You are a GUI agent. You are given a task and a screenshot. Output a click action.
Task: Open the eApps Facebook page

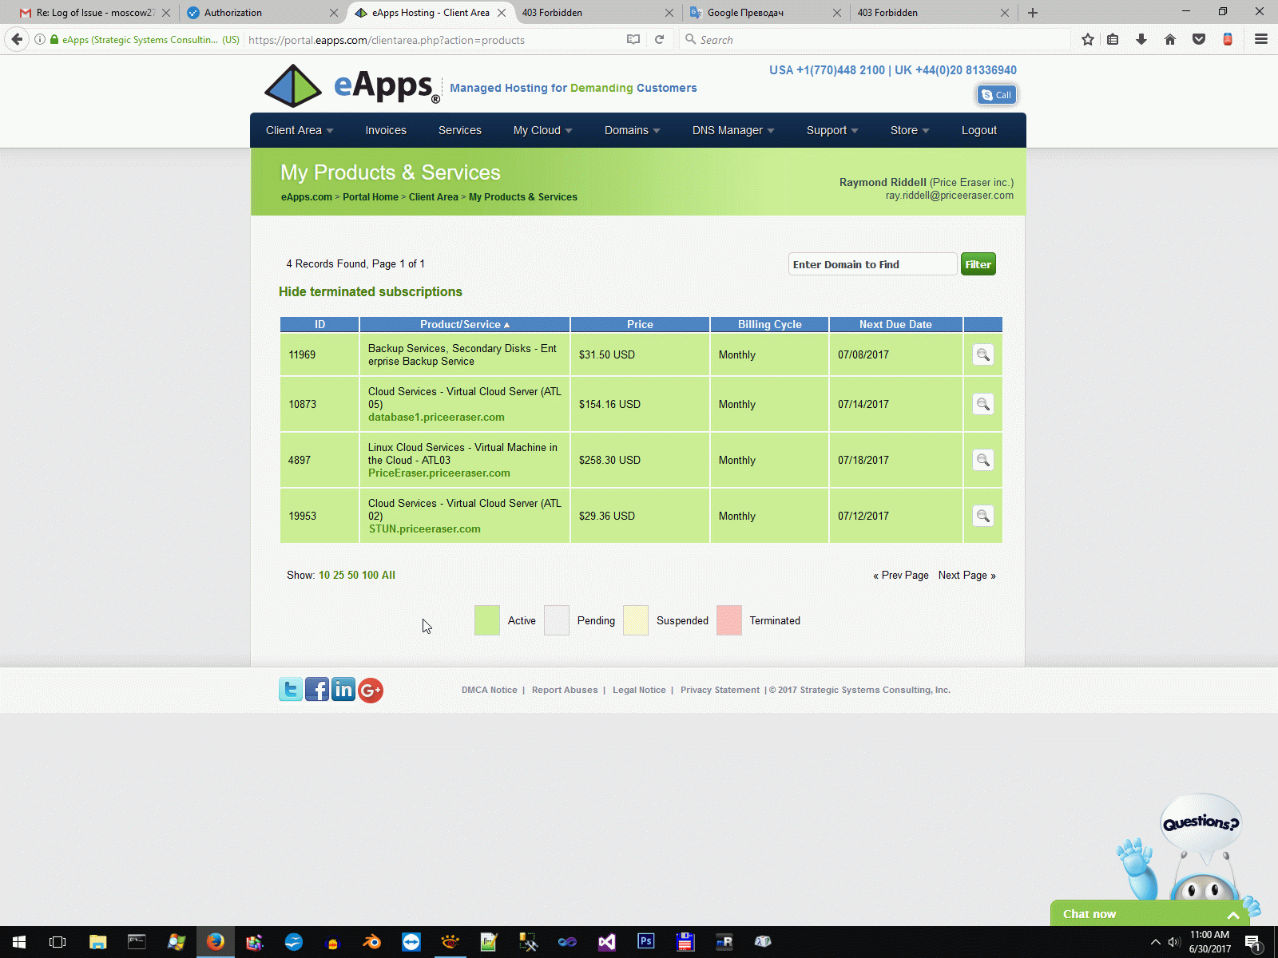pyautogui.click(x=317, y=690)
